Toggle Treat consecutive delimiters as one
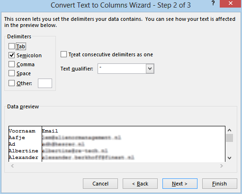 [x=63, y=54]
